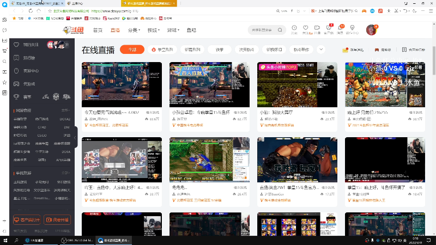Open the notifications bell icon
This screenshot has height=245, width=436.
click(x=340, y=29)
